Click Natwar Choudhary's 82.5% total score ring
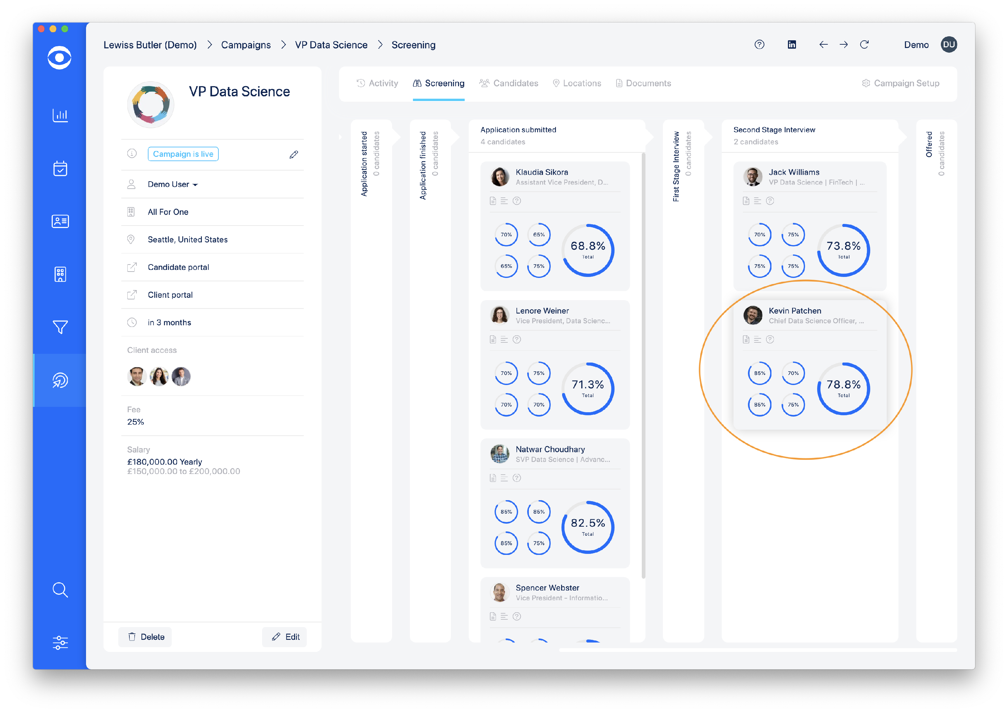1008x713 pixels. point(587,527)
